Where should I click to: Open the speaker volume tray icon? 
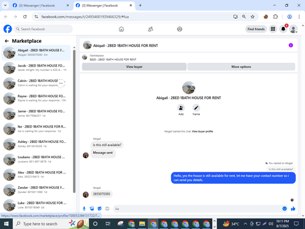click(x=271, y=224)
